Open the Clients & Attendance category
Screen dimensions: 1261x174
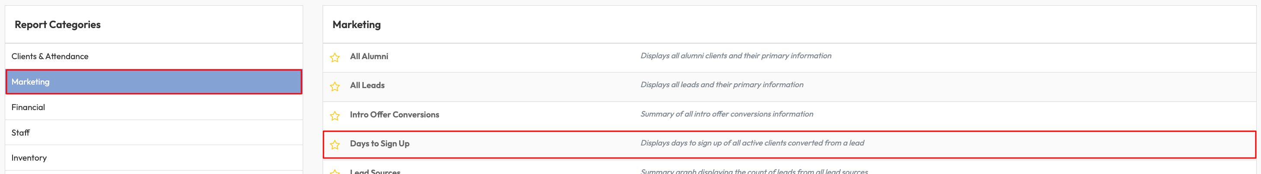[x=50, y=56]
